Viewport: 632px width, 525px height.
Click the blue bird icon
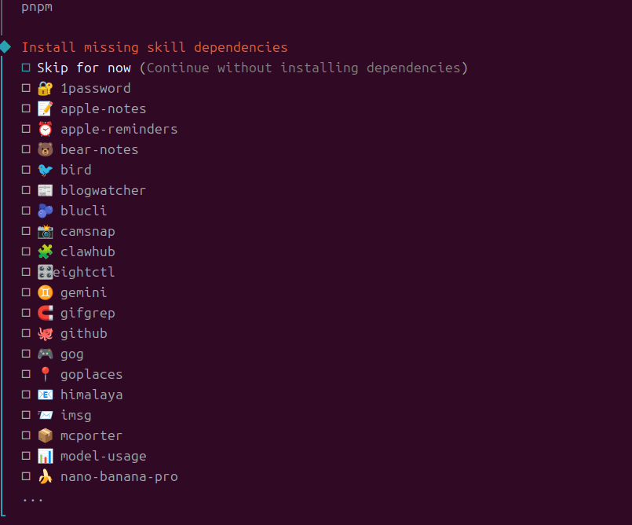[45, 170]
